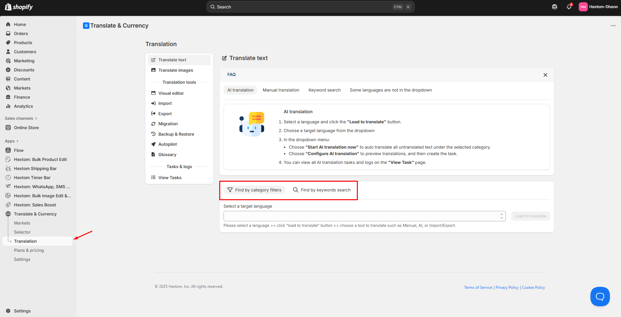Click the Hextom-Dhann account avatar

(x=583, y=7)
